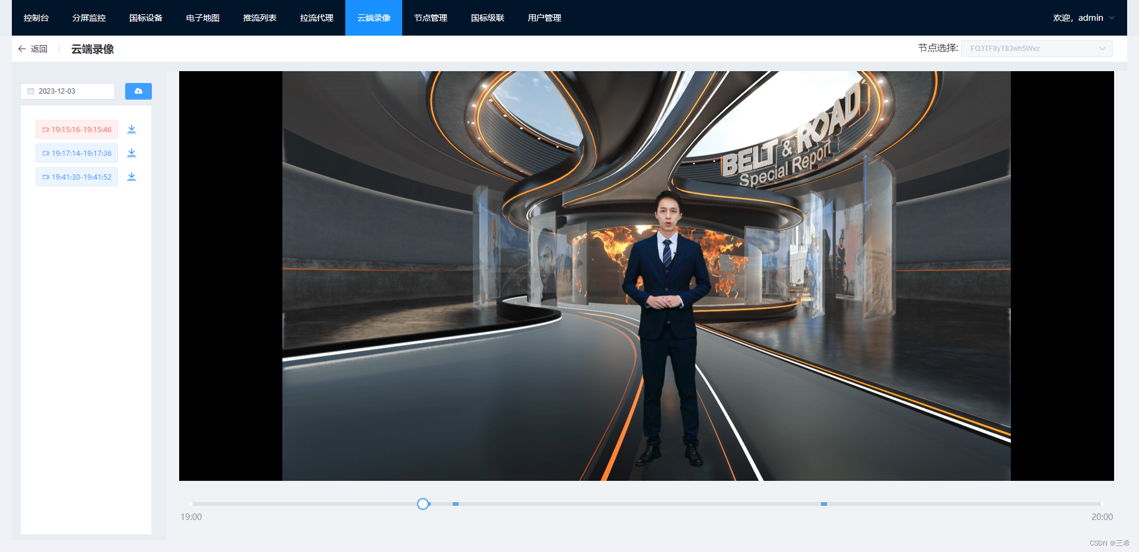
Task: Switch to 分屏监控 page
Action: pyautogui.click(x=89, y=18)
